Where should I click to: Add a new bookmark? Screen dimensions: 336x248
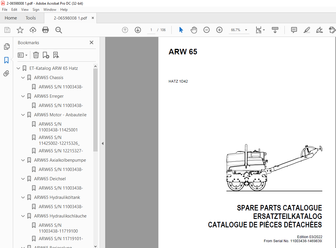46,55
